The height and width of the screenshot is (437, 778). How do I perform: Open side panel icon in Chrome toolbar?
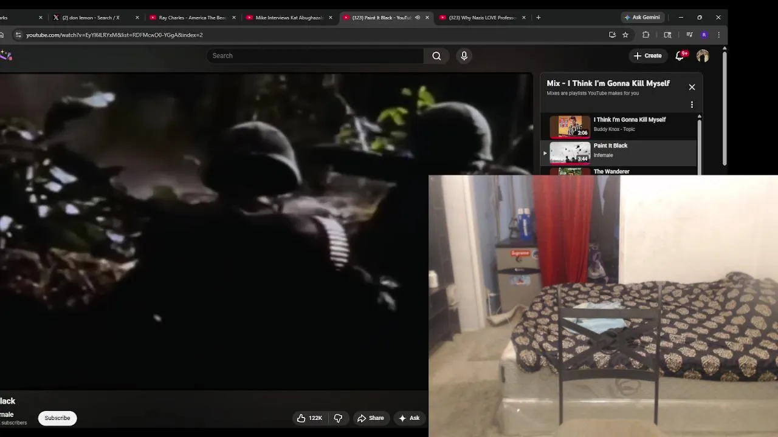click(x=667, y=35)
